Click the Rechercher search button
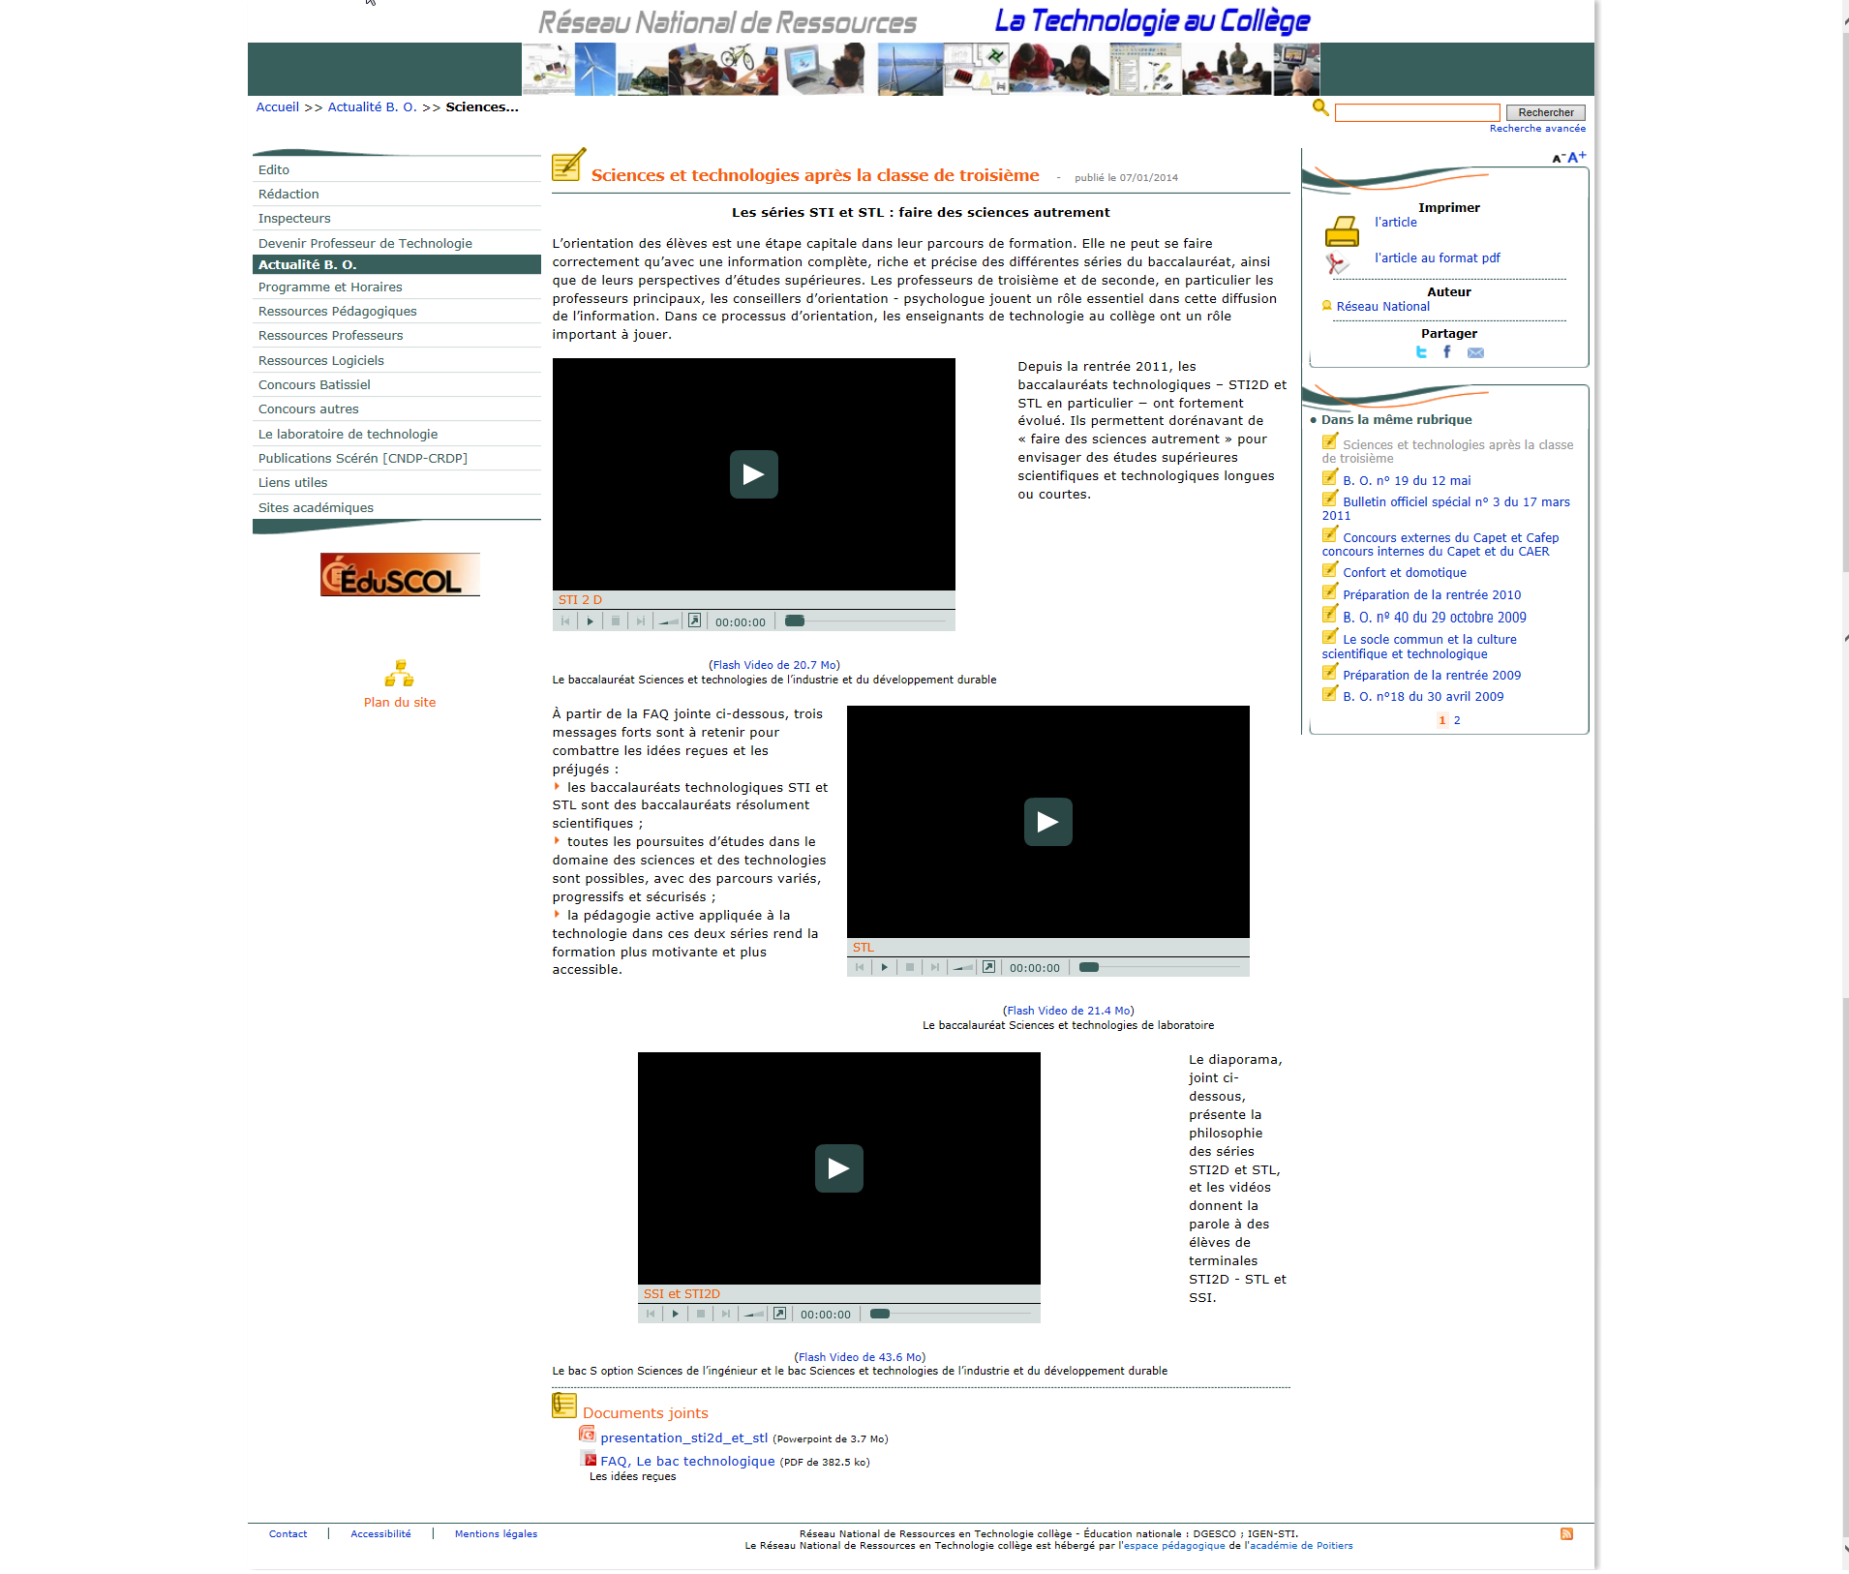Viewport: 1849px width, 1574px height. click(x=1545, y=113)
